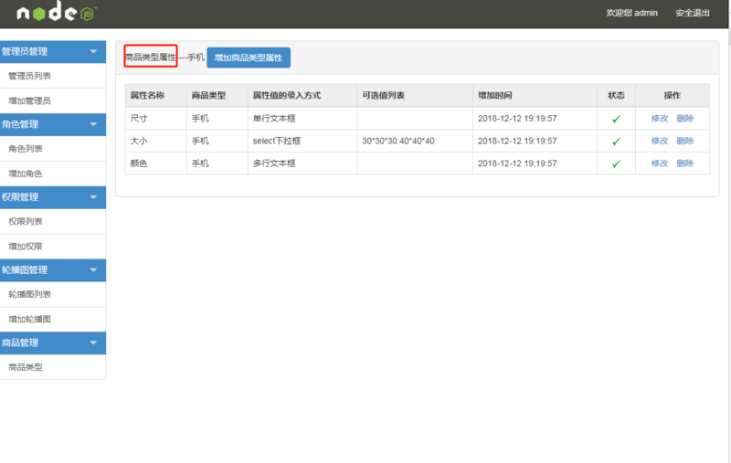Screen dimensions: 731x463
Task: Open 轮播图列表 in the sidebar
Action: pos(53,294)
